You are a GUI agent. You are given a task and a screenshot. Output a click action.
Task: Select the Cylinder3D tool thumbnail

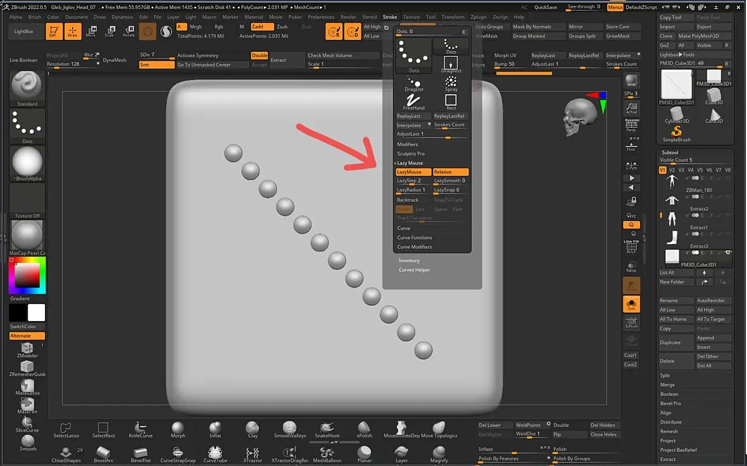pos(677,115)
